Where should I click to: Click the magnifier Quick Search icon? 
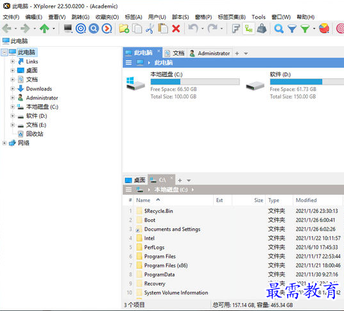[x=279, y=28]
